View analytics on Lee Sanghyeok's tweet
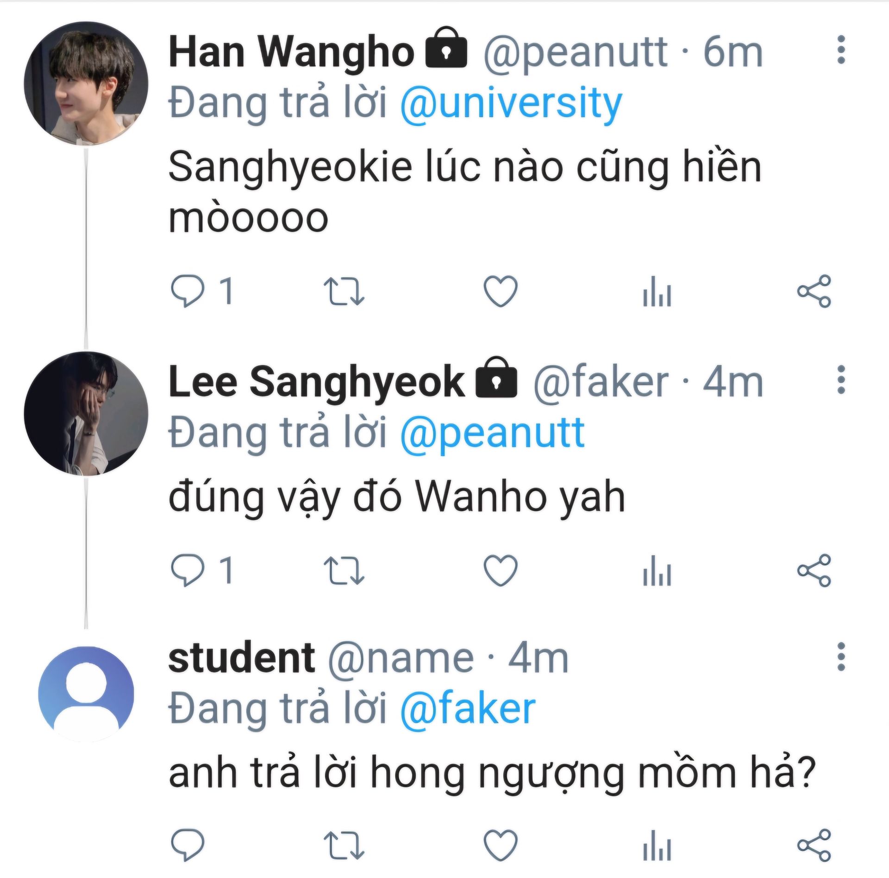Image resolution: width=889 pixels, height=878 pixels. pyautogui.click(x=657, y=571)
